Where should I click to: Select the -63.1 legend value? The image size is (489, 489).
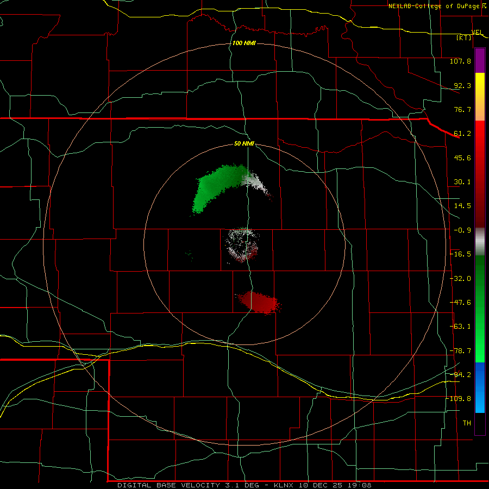click(x=460, y=327)
